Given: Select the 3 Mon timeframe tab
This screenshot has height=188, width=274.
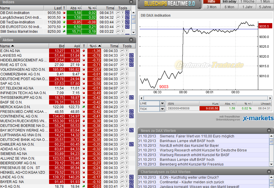Looking at the screenshot, I should (x=211, y=7).
